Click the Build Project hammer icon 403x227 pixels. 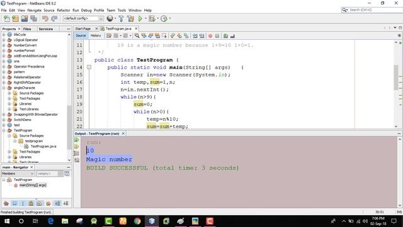pos(121,18)
